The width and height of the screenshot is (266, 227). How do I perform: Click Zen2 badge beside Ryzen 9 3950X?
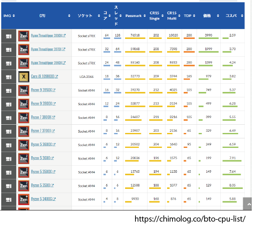(24, 90)
